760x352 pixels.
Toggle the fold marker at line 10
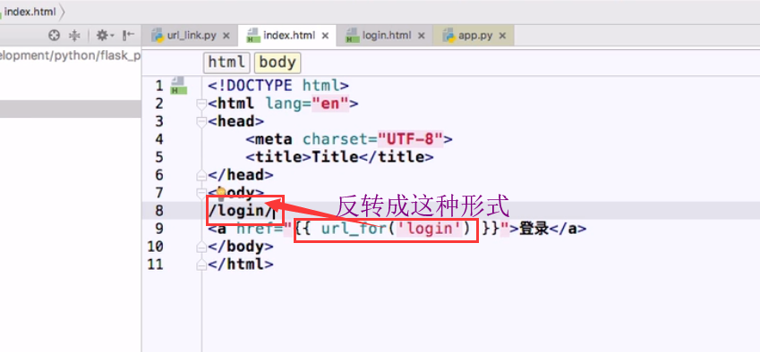click(x=201, y=247)
